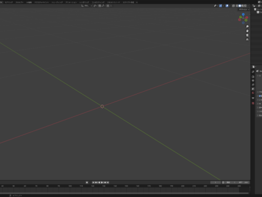Screen dimensions: 262x197
Task: Open the スカルプト workspace tab
Action: (x=19, y=3)
